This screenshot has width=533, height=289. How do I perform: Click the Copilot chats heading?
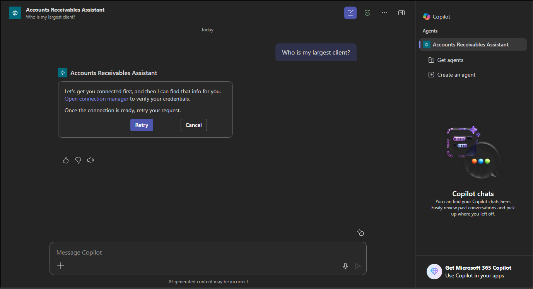(473, 193)
